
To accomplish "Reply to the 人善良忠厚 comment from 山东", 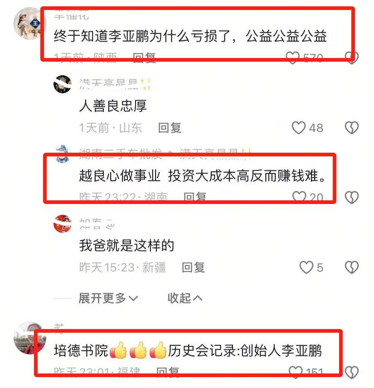I will tap(170, 128).
